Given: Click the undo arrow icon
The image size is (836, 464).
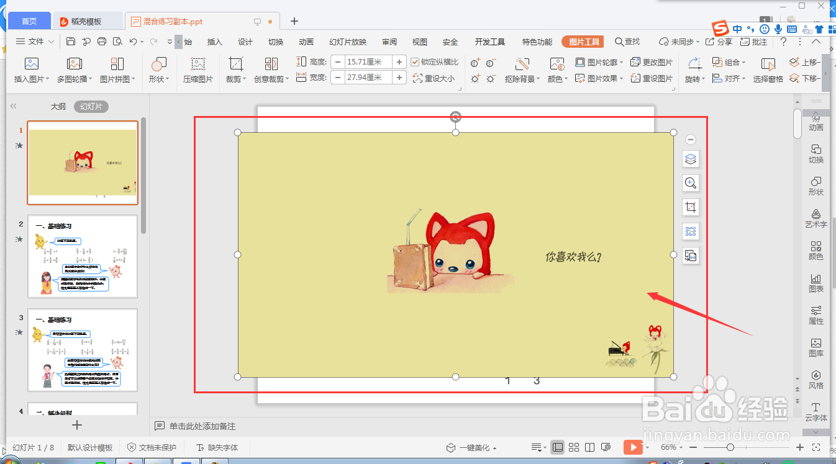Looking at the screenshot, I should tap(133, 42).
